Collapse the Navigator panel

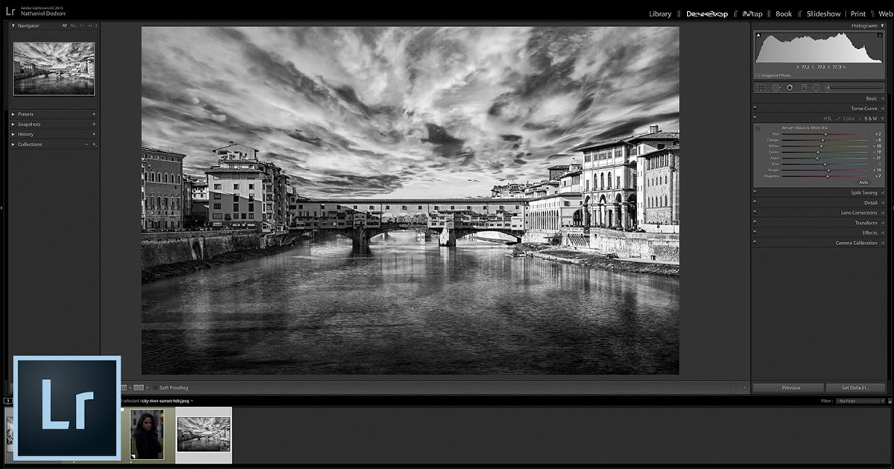point(13,26)
